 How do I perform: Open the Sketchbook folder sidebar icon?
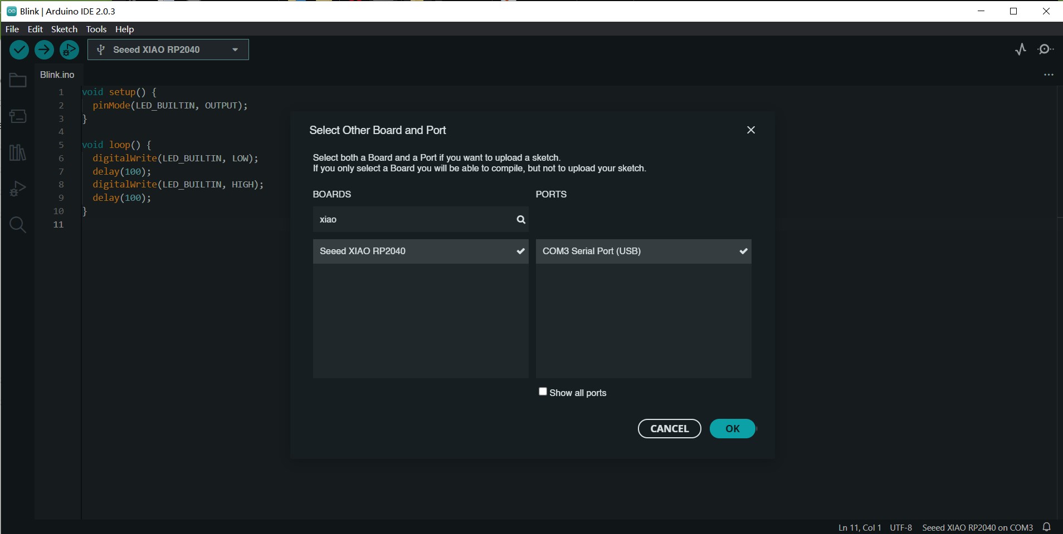click(18, 81)
